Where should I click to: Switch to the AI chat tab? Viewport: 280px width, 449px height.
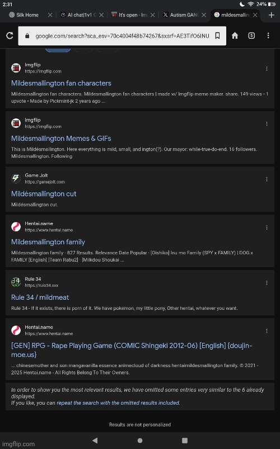tap(78, 15)
